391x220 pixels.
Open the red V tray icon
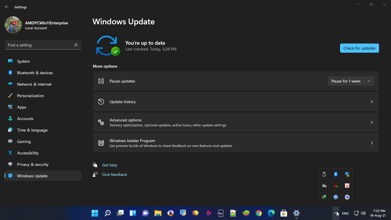coord(347,186)
